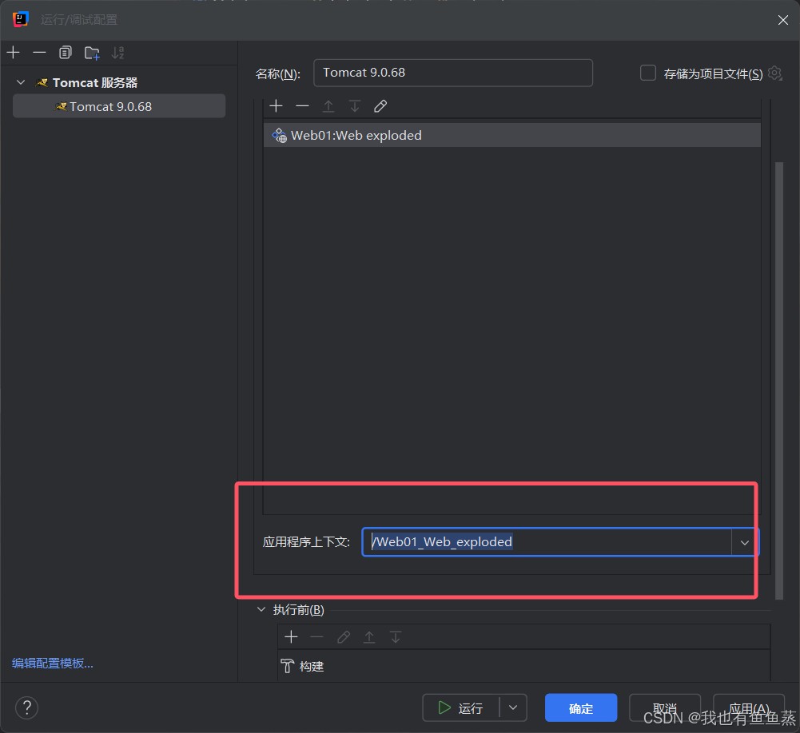The image size is (800, 733).
Task: Move before-launch task up
Action: coord(369,636)
